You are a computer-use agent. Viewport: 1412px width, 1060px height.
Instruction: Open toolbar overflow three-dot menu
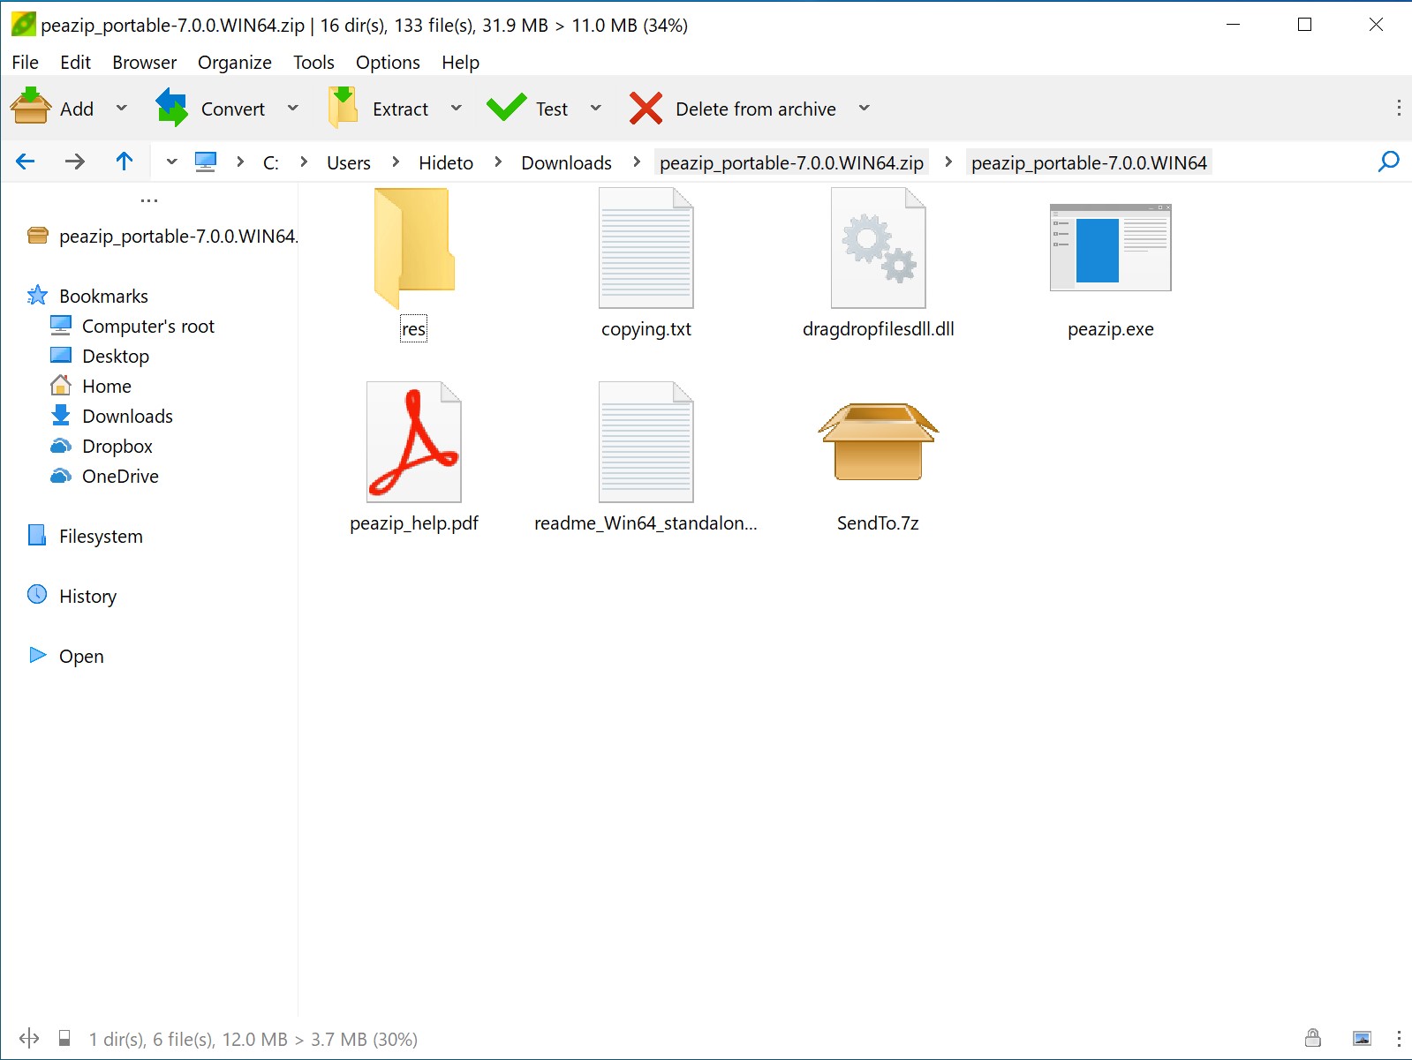pos(1399,108)
